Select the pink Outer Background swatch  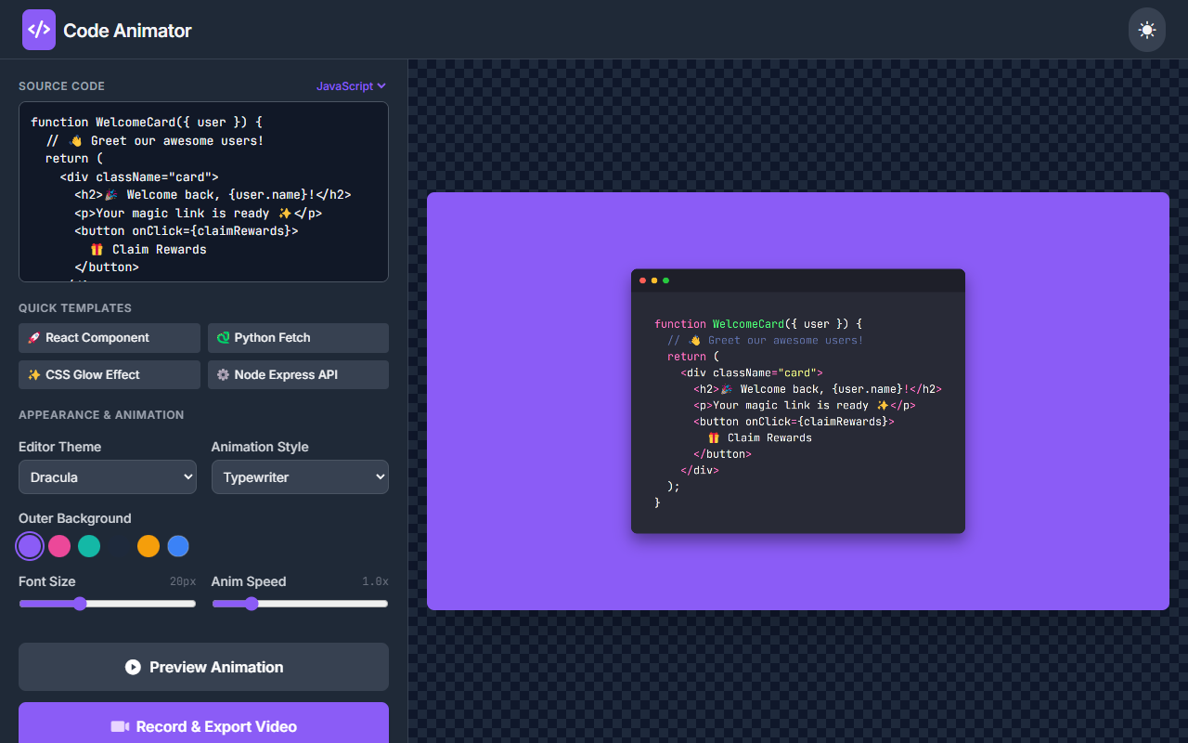pyautogui.click(x=59, y=546)
